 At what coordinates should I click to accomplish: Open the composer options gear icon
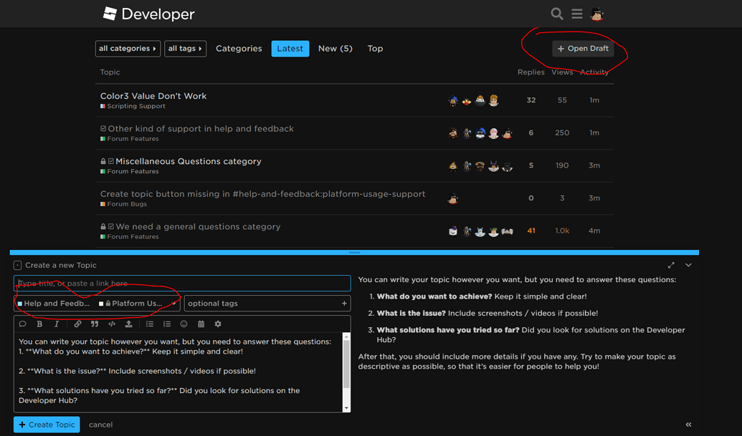218,324
